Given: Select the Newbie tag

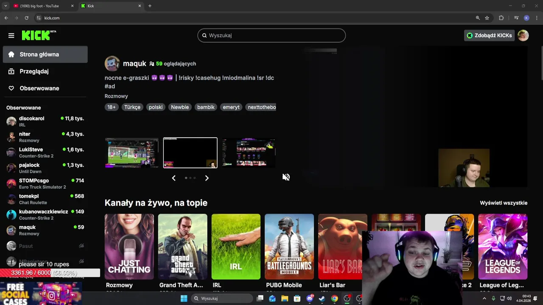Looking at the screenshot, I should pyautogui.click(x=180, y=107).
